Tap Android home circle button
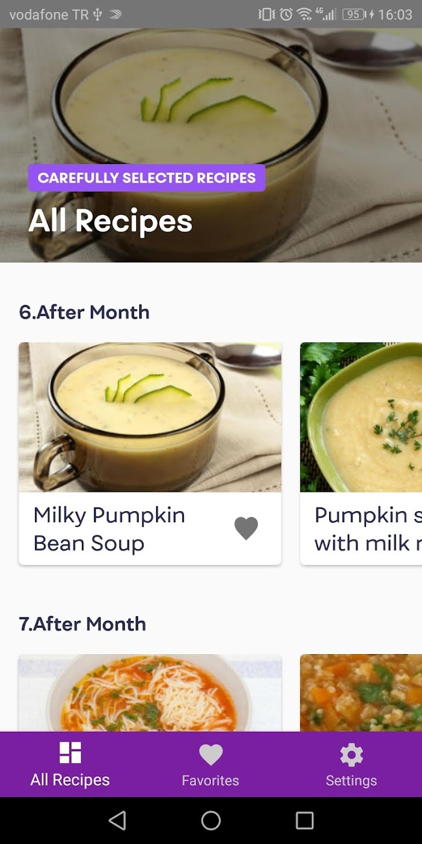The image size is (422, 844). [x=211, y=820]
